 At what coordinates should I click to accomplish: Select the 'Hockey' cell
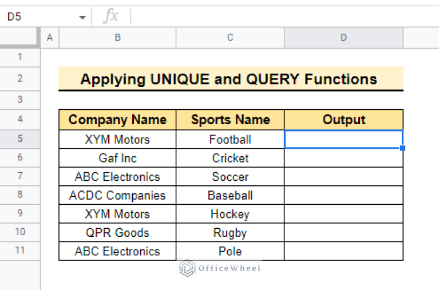tap(230, 214)
